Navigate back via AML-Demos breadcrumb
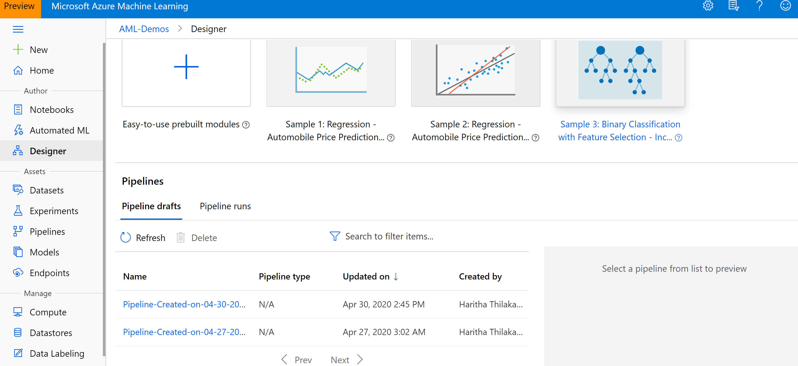The image size is (798, 366). (x=144, y=28)
